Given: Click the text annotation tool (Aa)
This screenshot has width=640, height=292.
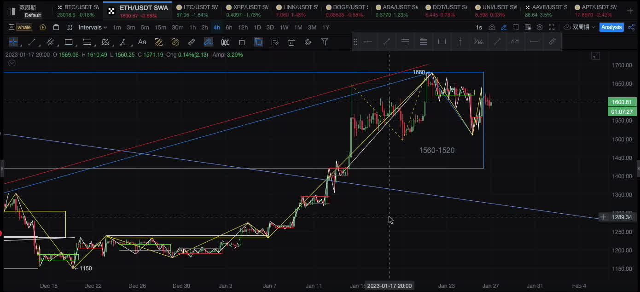Looking at the screenshot, I should point(142,42).
